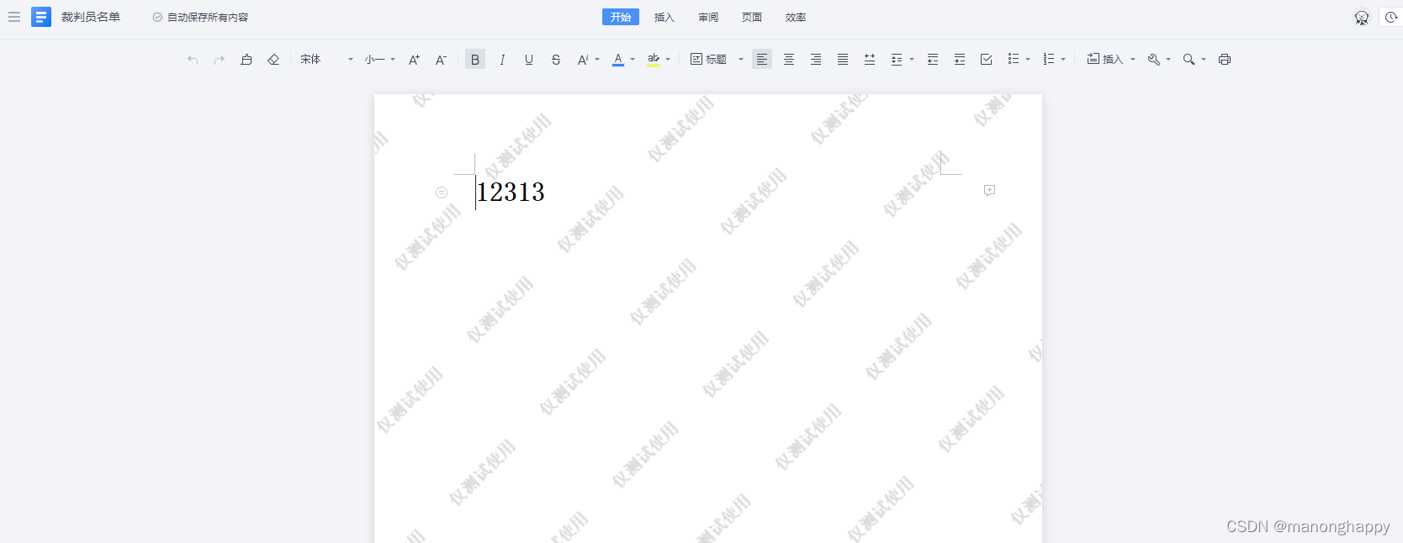The image size is (1403, 543).
Task: Increase font size with A+ icon
Action: click(x=414, y=60)
